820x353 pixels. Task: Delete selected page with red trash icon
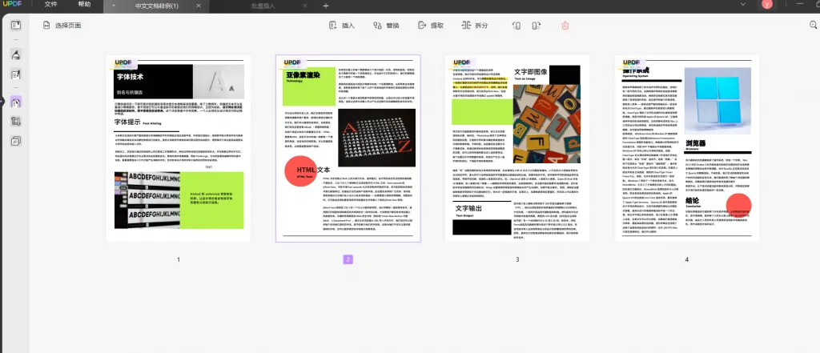point(565,25)
